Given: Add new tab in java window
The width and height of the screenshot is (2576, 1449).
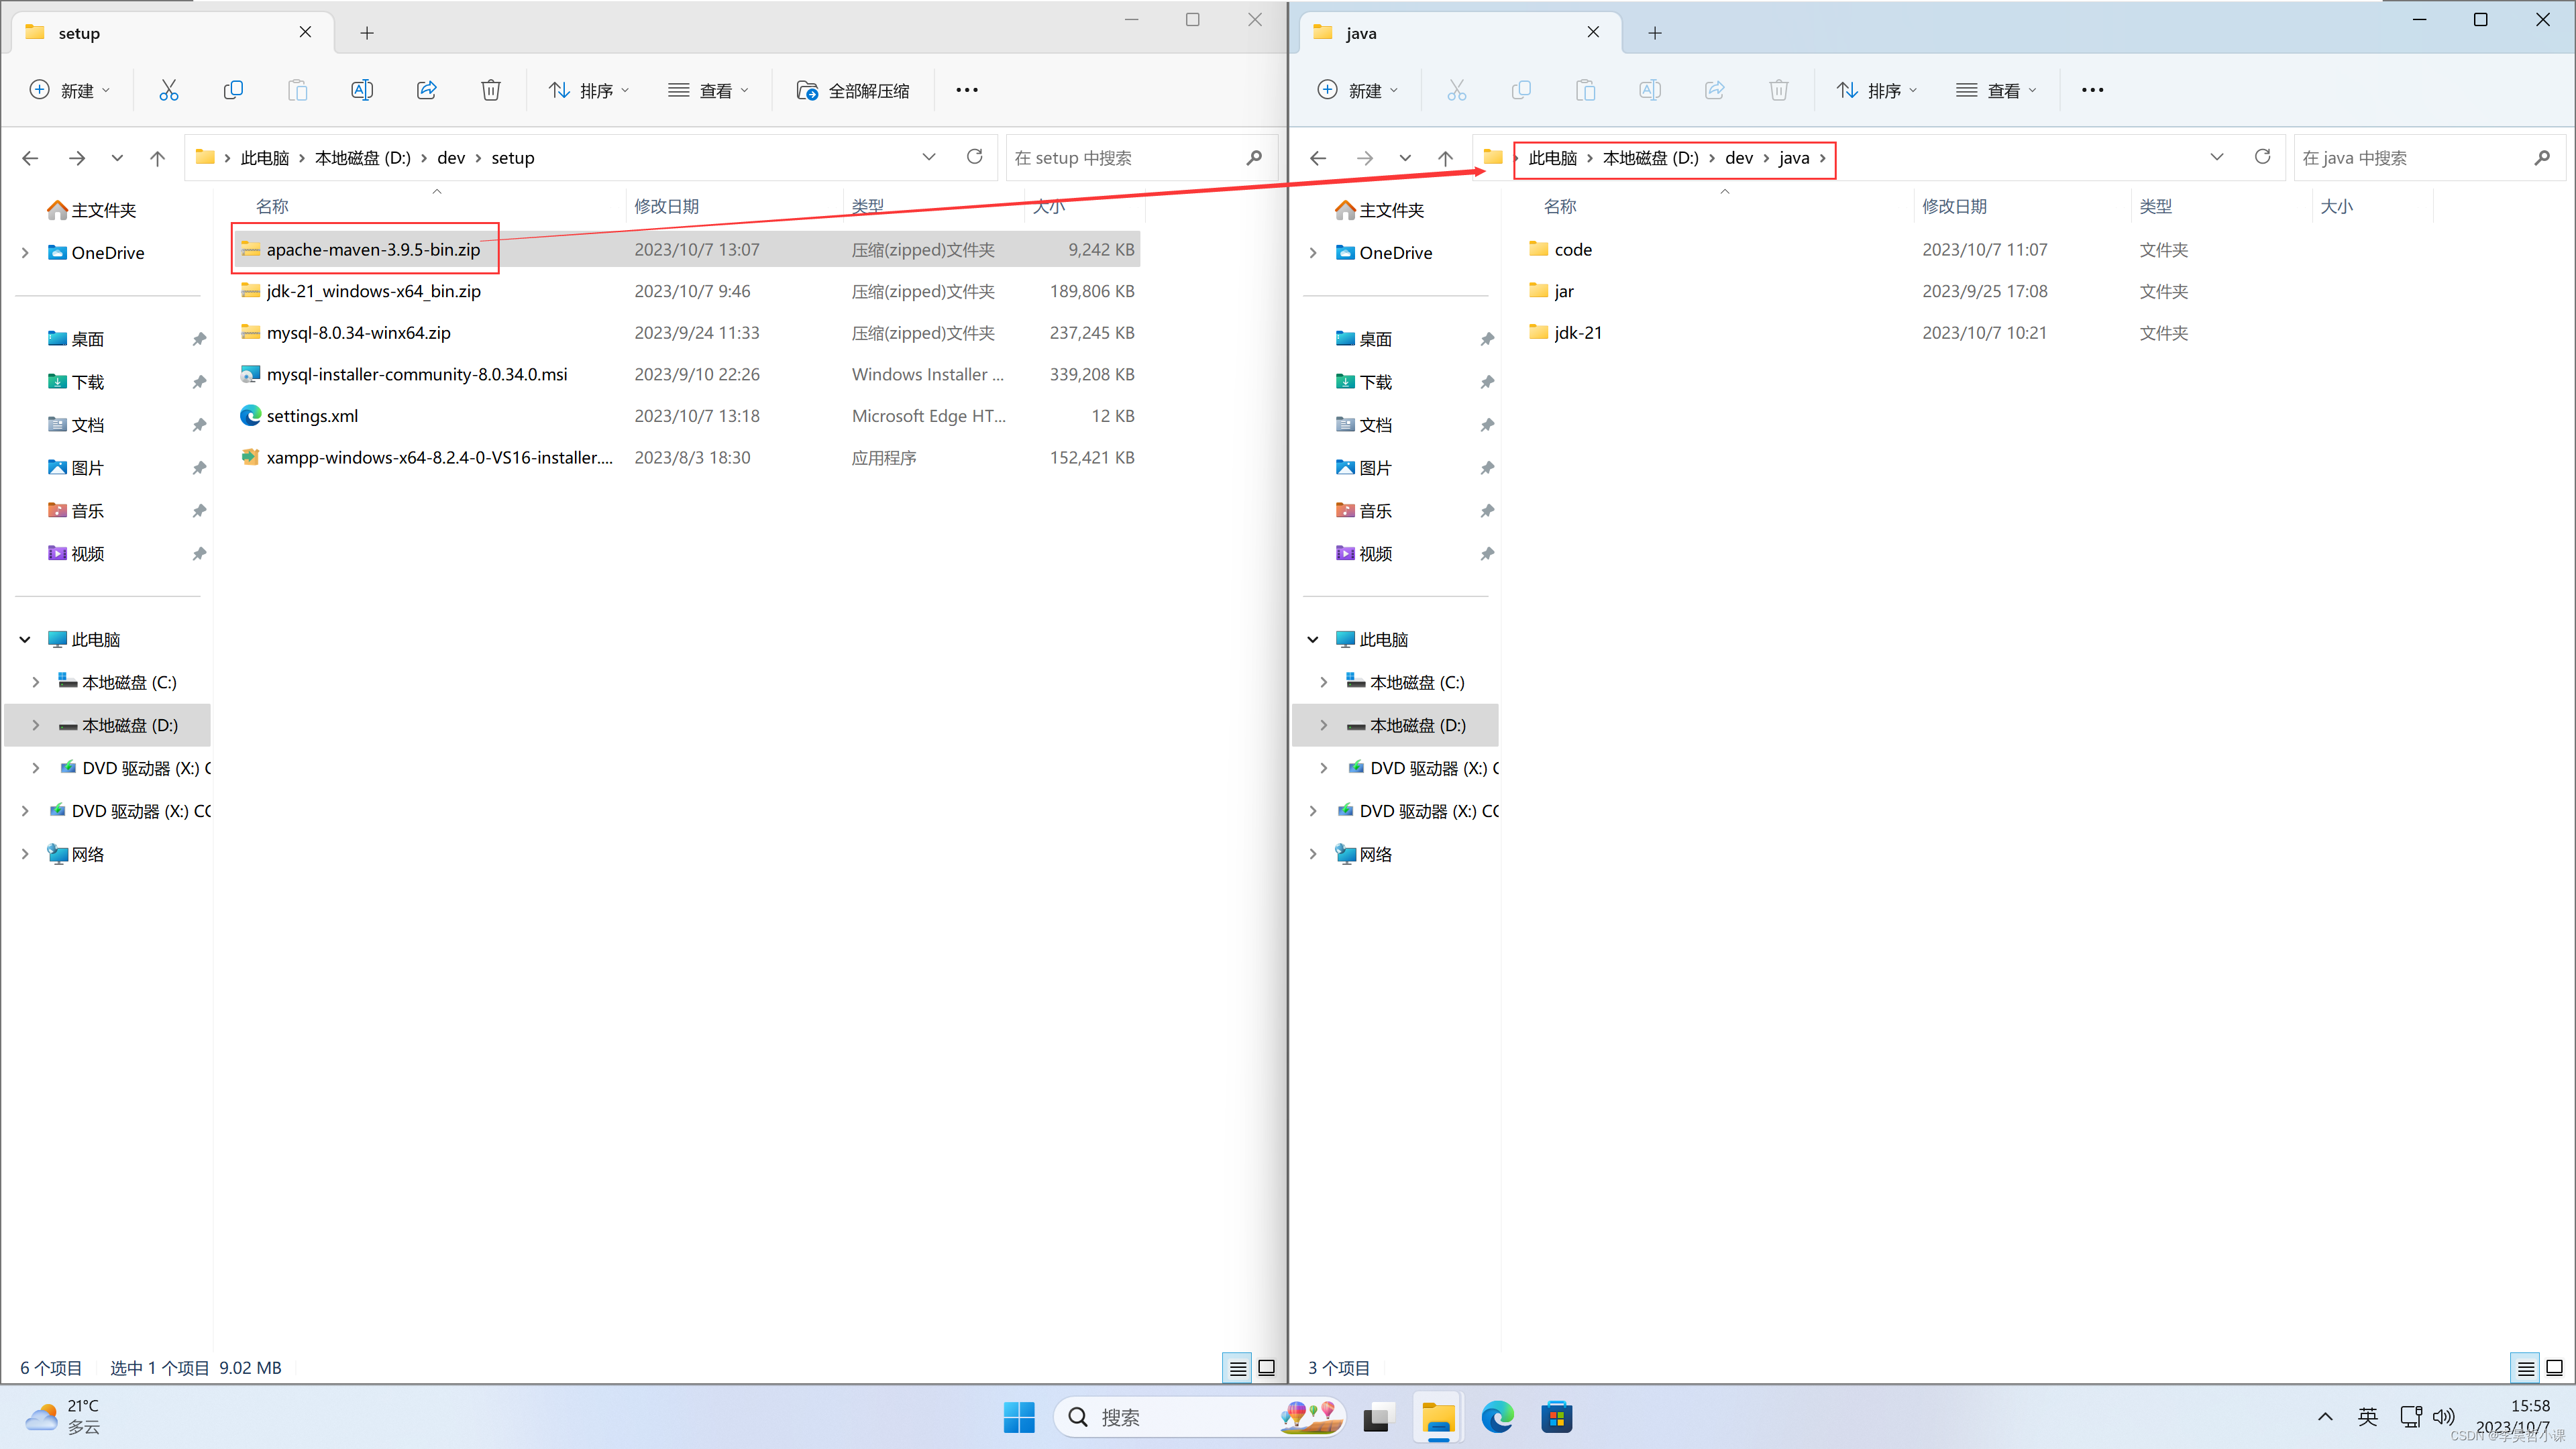Looking at the screenshot, I should (1655, 33).
